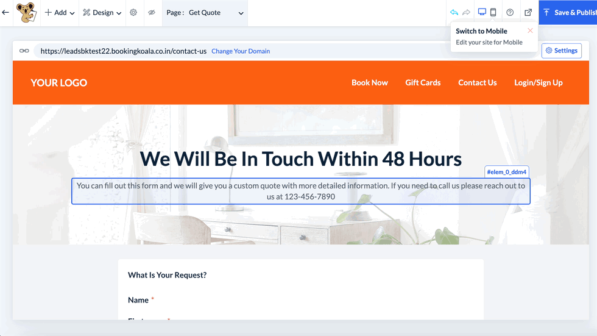
Task: Open the site settings gear icon
Action: click(x=133, y=13)
